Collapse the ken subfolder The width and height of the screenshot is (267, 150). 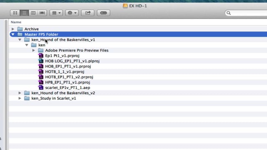27,45
